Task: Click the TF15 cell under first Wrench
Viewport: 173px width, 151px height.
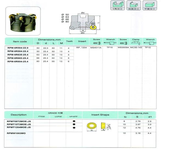Action: (x=110, y=48)
